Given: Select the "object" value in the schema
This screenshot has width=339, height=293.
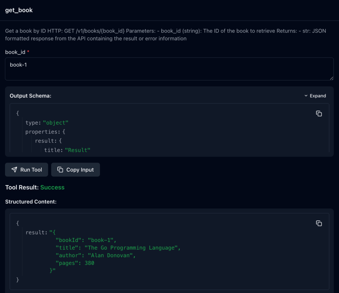Looking at the screenshot, I should 56,123.
